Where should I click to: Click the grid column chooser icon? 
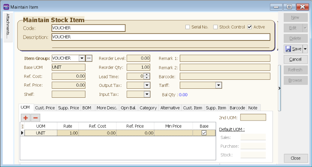pos(22,127)
